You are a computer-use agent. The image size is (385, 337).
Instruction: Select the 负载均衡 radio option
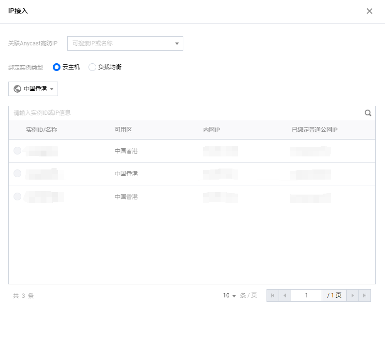point(92,67)
